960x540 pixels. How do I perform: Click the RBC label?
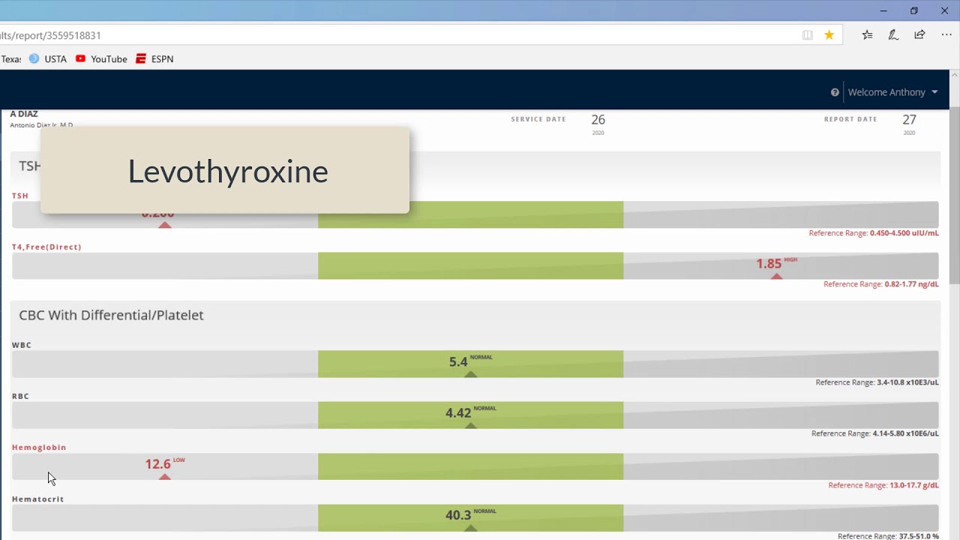(x=20, y=396)
